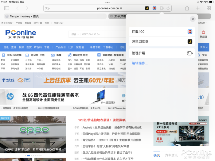Open the 全铝车身 奇瑞大蚂蚁 article
215x161 pixels.
pyautogui.click(x=106, y=146)
